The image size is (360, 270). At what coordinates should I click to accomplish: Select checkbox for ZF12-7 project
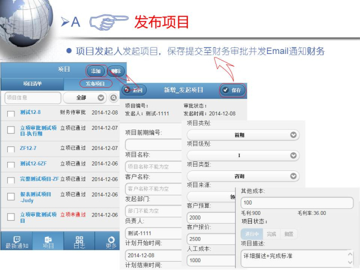coord(10,148)
